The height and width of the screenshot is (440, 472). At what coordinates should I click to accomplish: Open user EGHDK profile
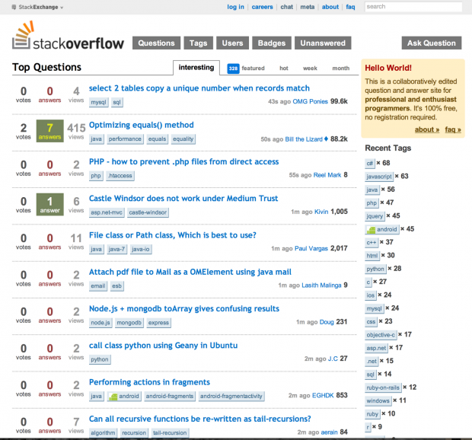click(x=323, y=395)
